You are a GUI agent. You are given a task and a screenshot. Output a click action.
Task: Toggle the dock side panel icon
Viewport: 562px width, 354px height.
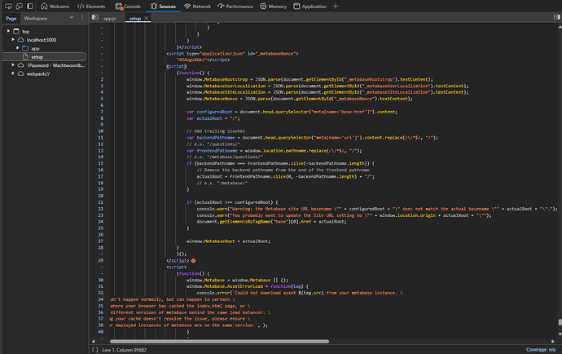(30, 6)
